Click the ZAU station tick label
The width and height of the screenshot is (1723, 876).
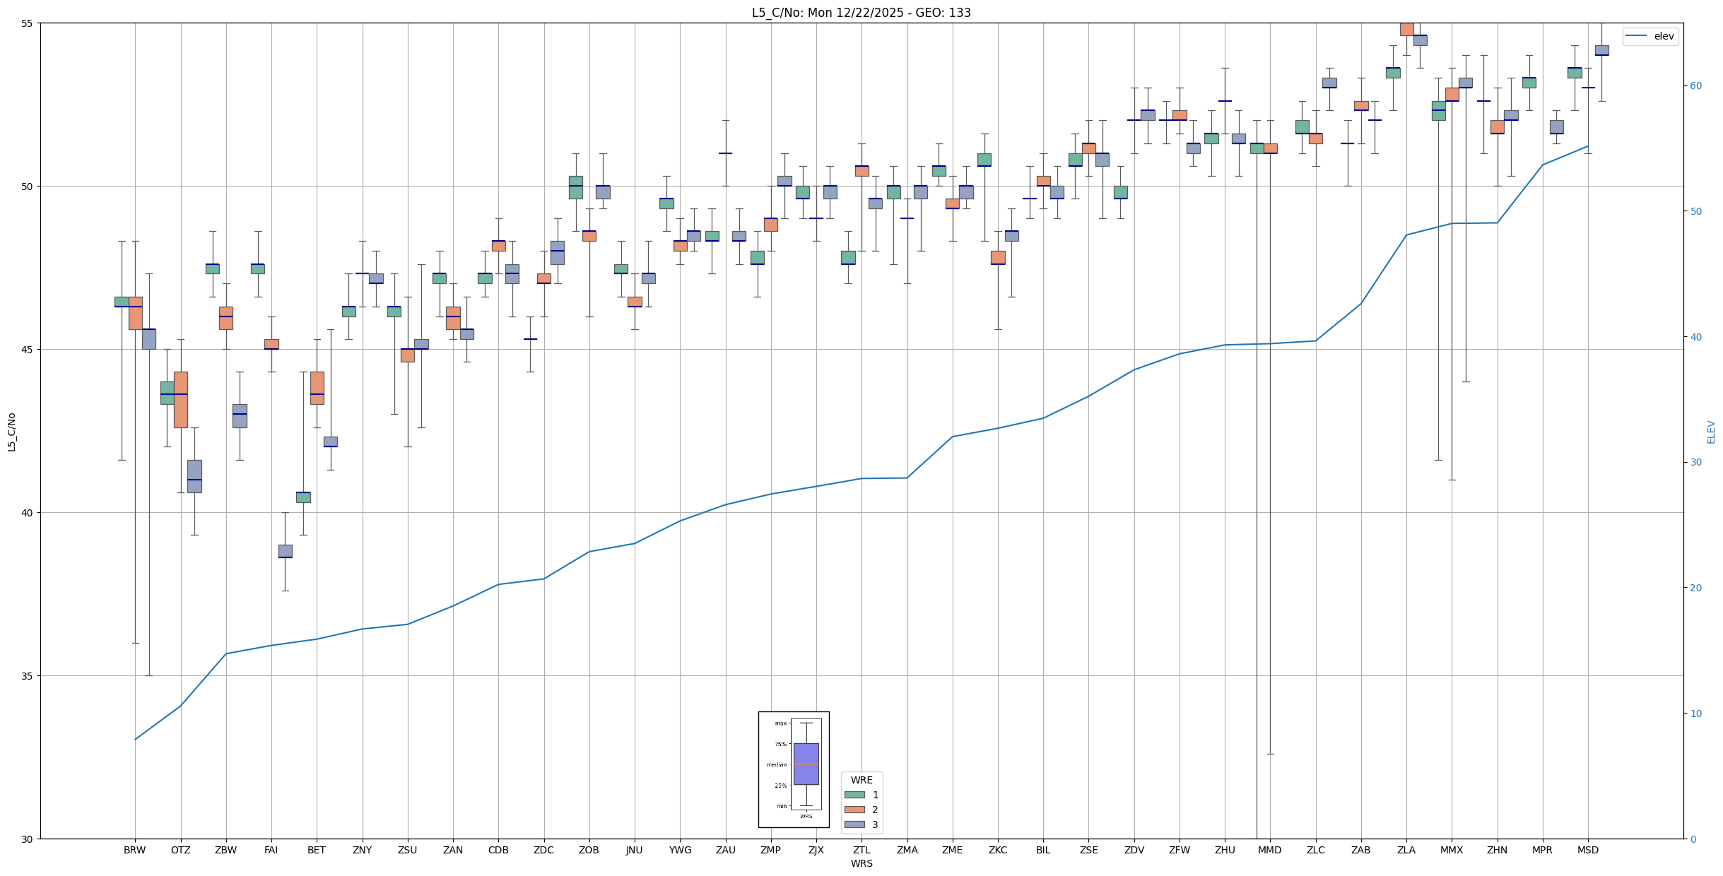pyautogui.click(x=725, y=850)
